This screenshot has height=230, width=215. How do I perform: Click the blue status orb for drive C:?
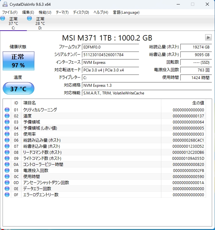3,19
